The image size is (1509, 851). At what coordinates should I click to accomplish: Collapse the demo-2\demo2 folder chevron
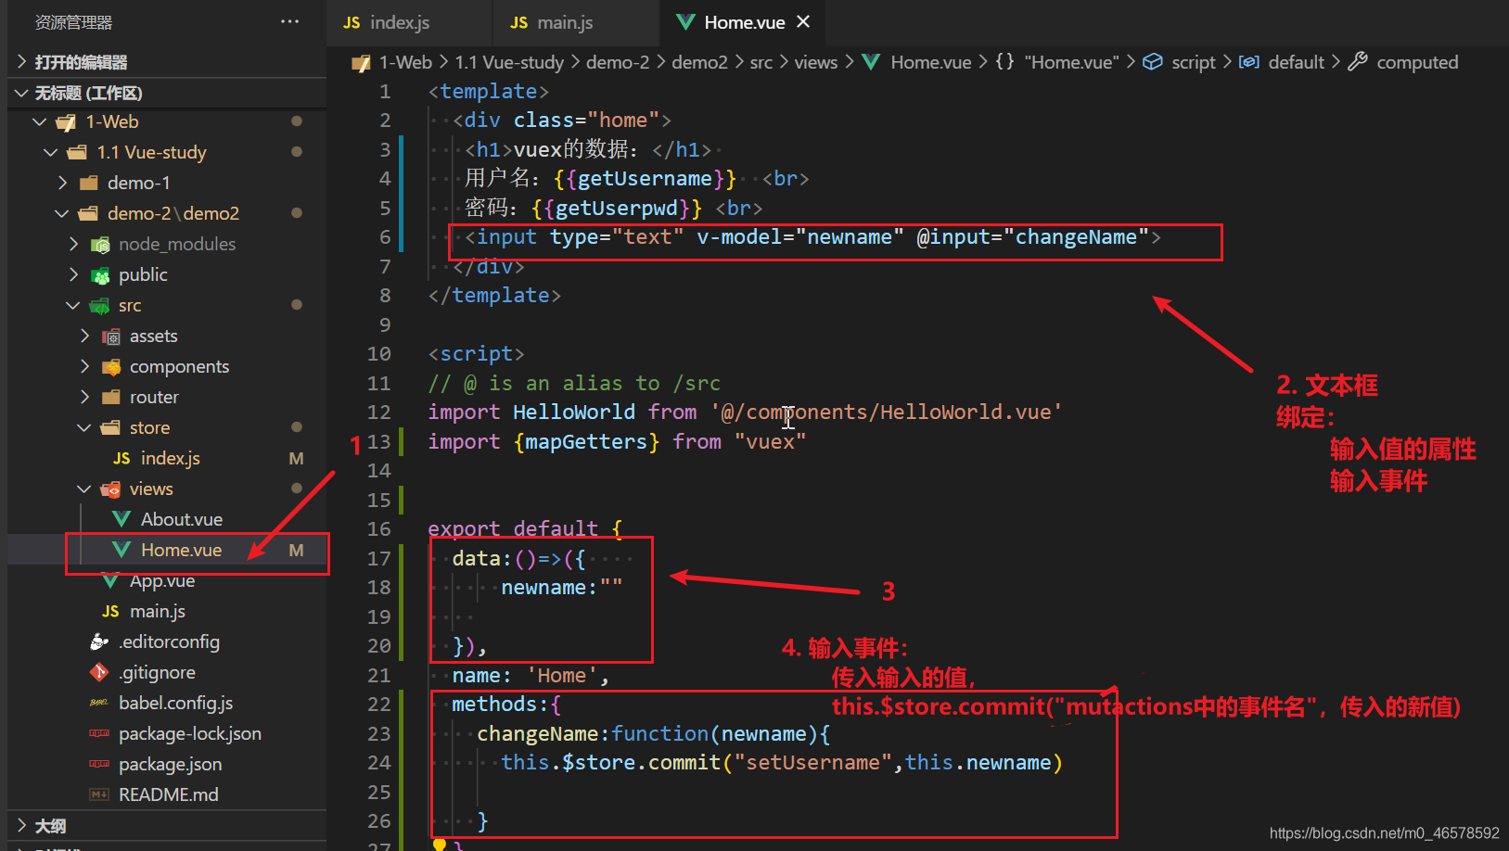tap(62, 213)
